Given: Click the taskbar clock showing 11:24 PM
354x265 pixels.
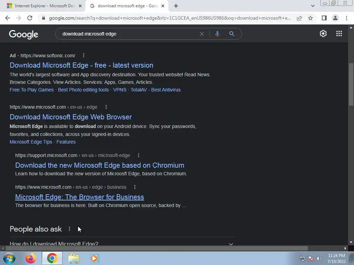Looking at the screenshot, I should [336, 258].
